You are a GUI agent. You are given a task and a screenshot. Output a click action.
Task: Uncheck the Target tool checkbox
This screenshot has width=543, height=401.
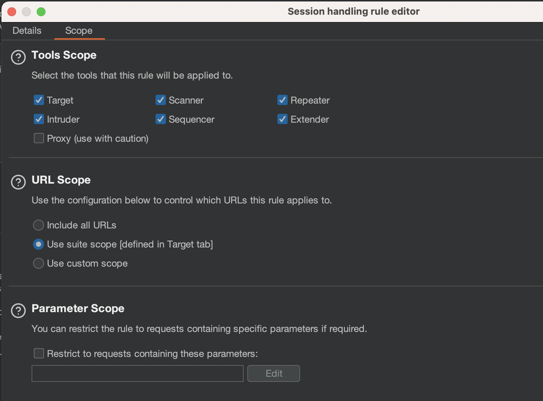click(x=39, y=100)
